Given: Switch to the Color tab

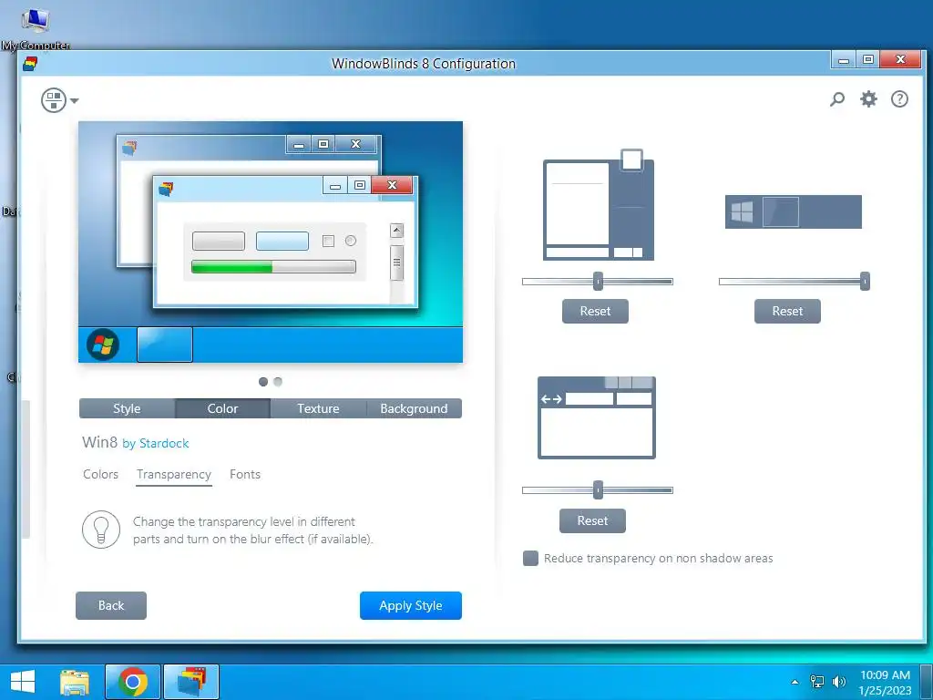Looking at the screenshot, I should (222, 408).
